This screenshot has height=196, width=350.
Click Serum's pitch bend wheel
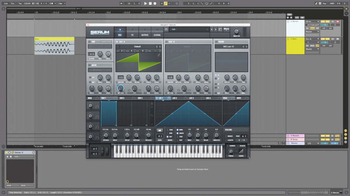click(102, 151)
